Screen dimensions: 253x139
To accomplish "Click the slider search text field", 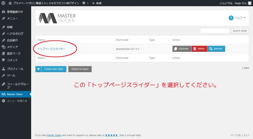I will (x=215, y=31).
